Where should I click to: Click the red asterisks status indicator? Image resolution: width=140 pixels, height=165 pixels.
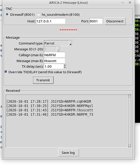coord(68,30)
